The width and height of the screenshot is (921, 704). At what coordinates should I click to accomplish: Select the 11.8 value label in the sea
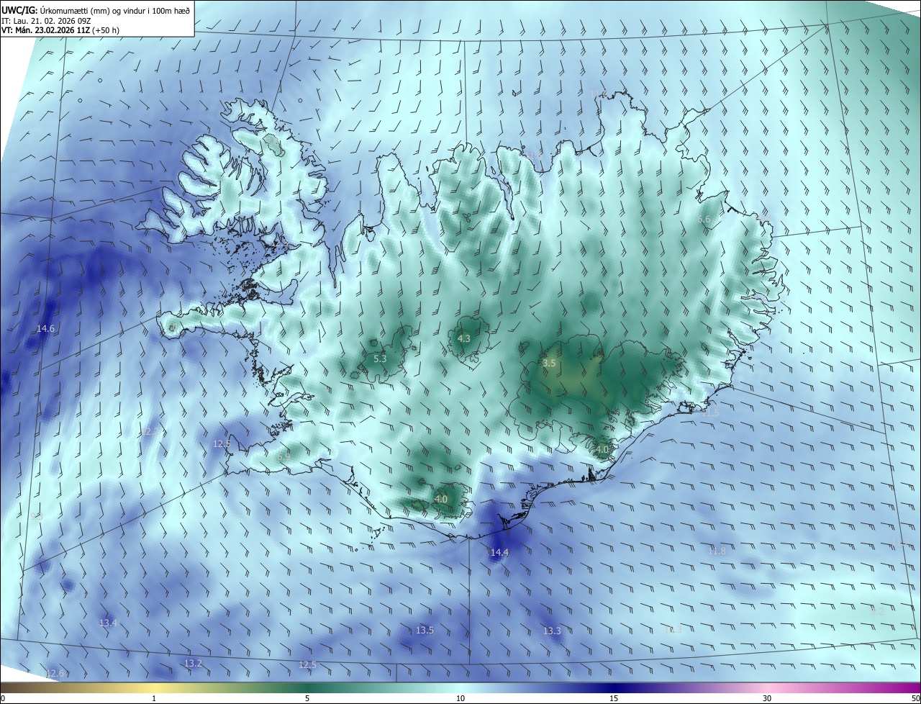[x=717, y=551]
